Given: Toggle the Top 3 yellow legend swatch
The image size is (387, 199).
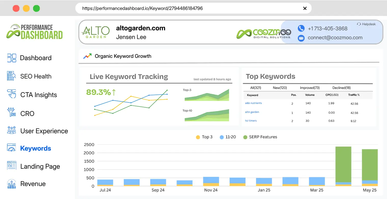Looking at the screenshot, I should point(198,137).
